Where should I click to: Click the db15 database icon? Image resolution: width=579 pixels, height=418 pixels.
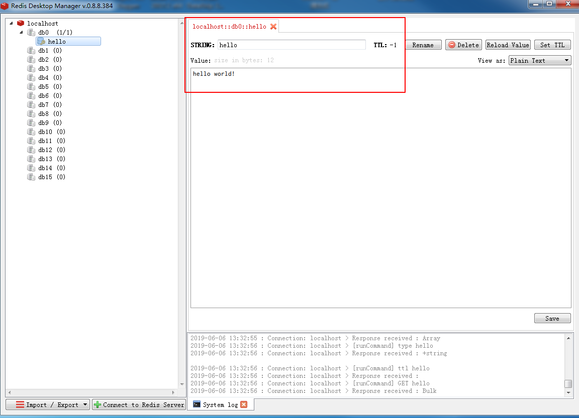[x=31, y=177]
